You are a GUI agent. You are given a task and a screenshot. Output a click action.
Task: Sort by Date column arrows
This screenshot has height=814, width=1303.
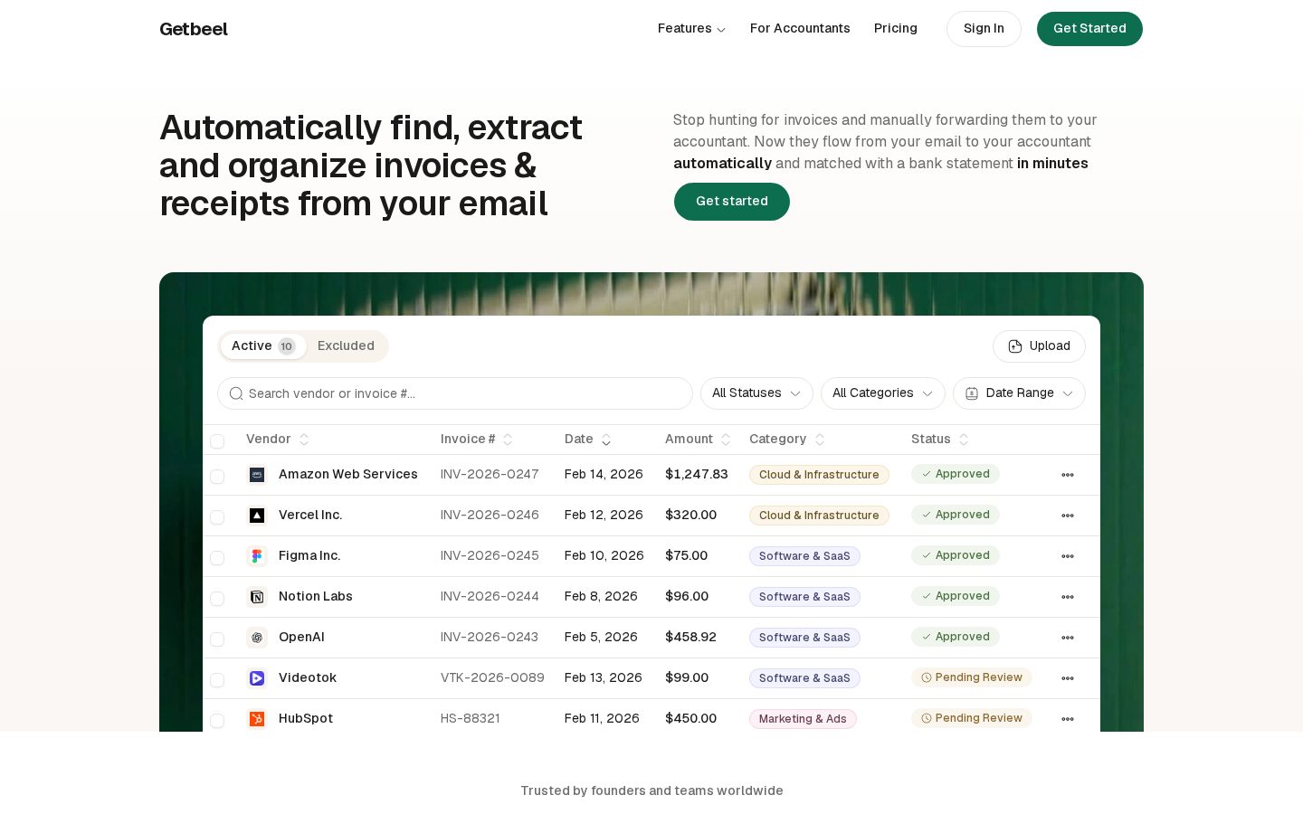pyautogui.click(x=606, y=440)
